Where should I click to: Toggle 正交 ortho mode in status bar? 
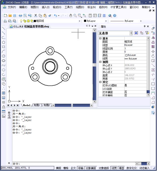[73, 168]
